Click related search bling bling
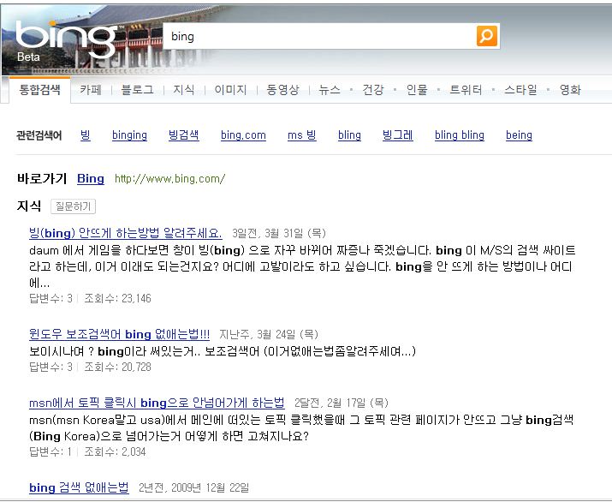Screen dimensions: 612x502 point(460,135)
